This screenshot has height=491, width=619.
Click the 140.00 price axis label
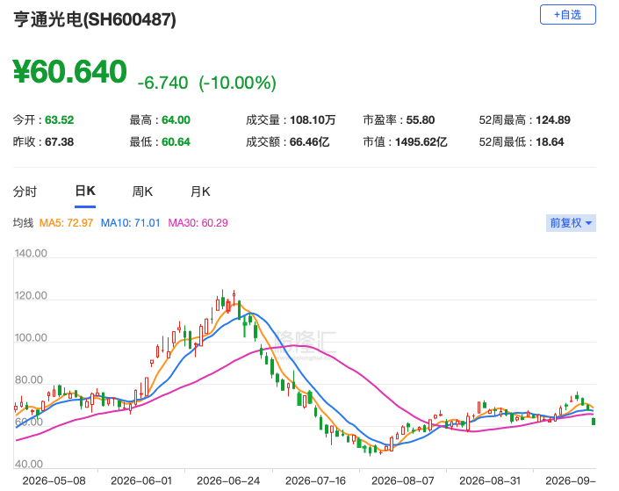click(x=31, y=253)
